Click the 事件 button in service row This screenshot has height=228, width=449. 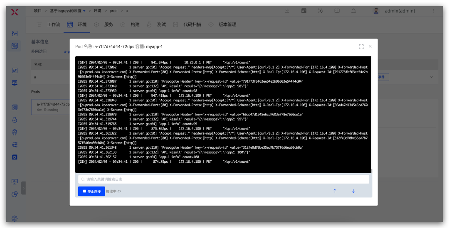tap(383, 77)
